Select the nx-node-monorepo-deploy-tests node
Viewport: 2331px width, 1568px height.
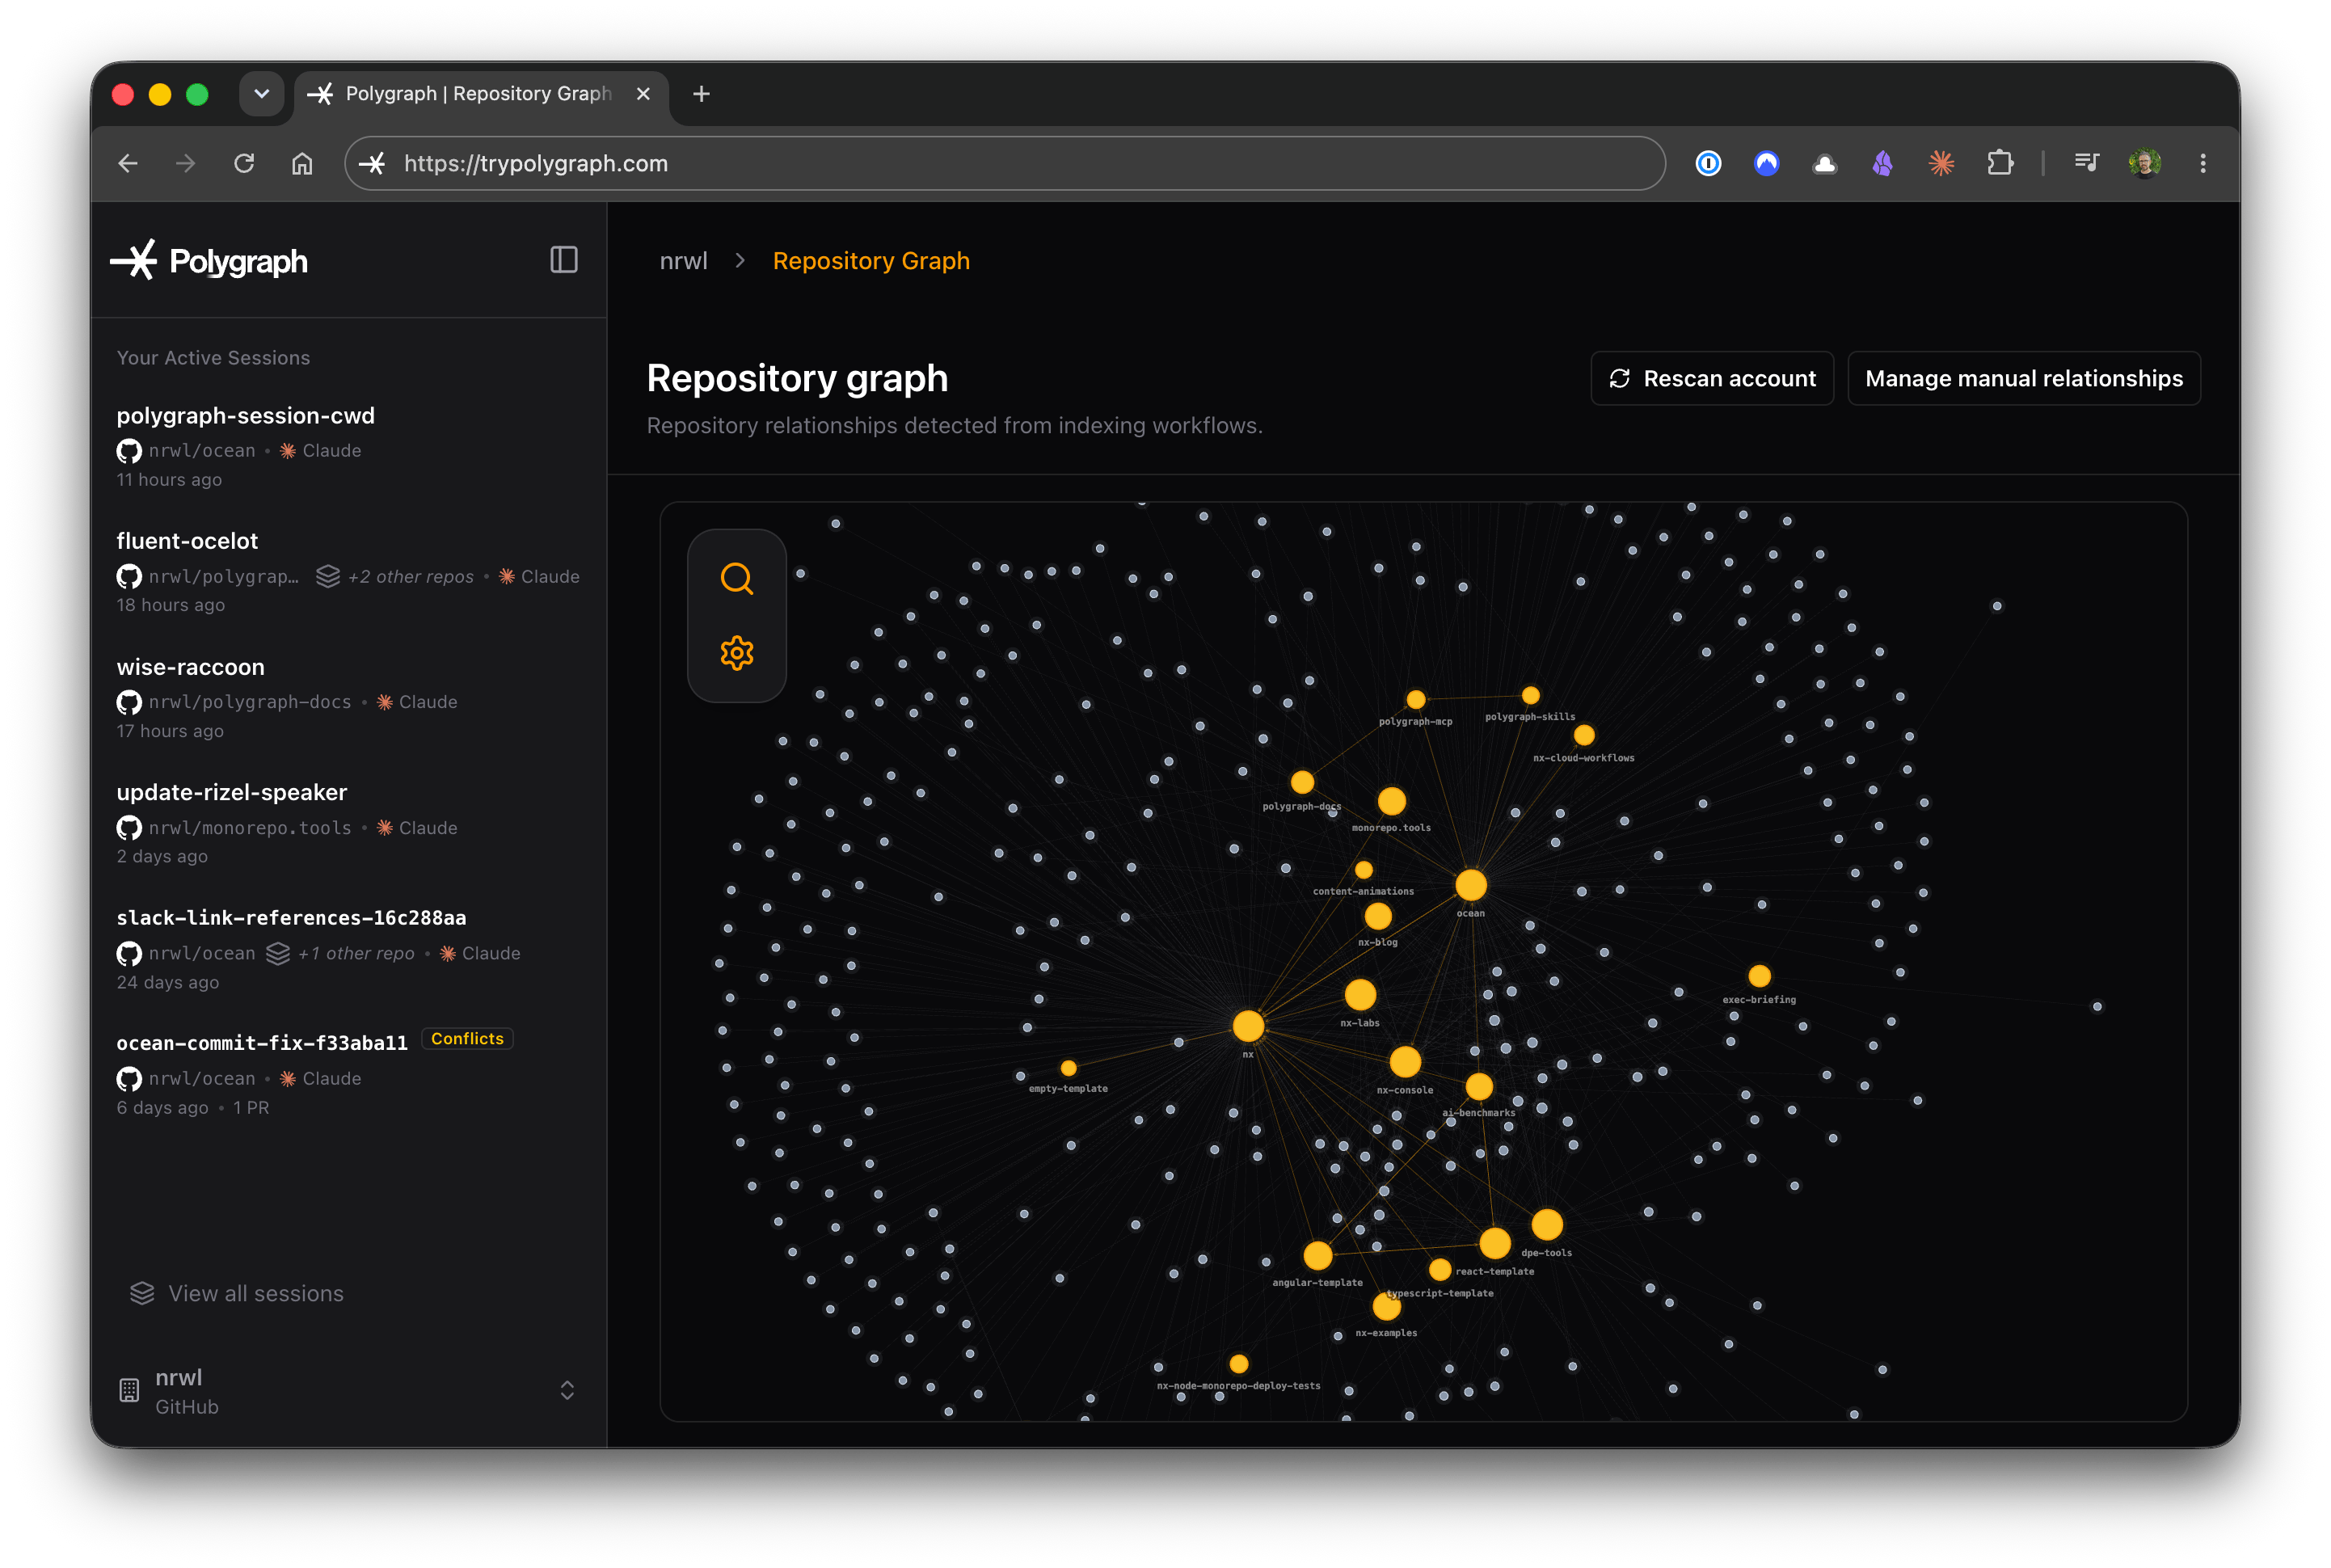tap(1239, 1364)
